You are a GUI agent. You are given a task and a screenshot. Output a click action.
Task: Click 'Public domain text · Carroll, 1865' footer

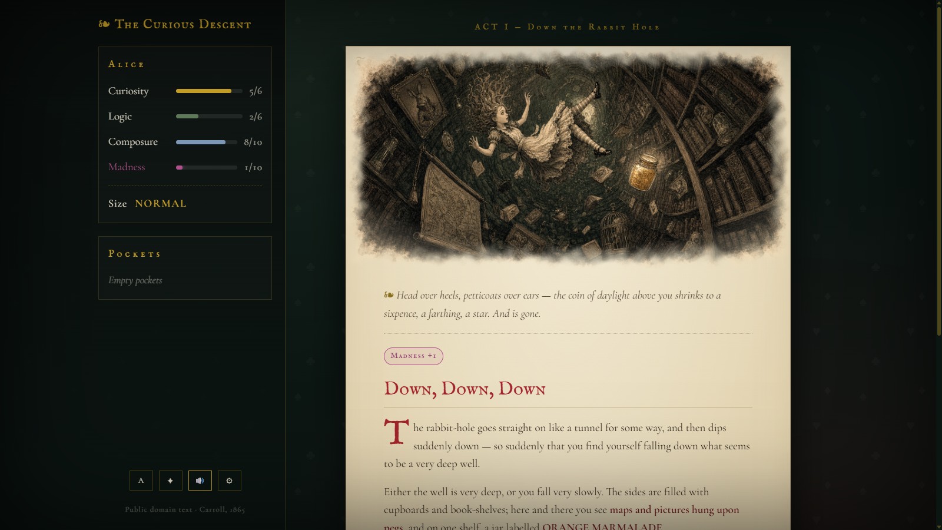tap(185, 509)
